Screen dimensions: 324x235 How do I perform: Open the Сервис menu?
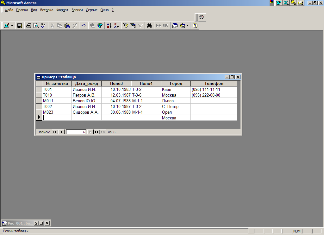[x=91, y=10]
